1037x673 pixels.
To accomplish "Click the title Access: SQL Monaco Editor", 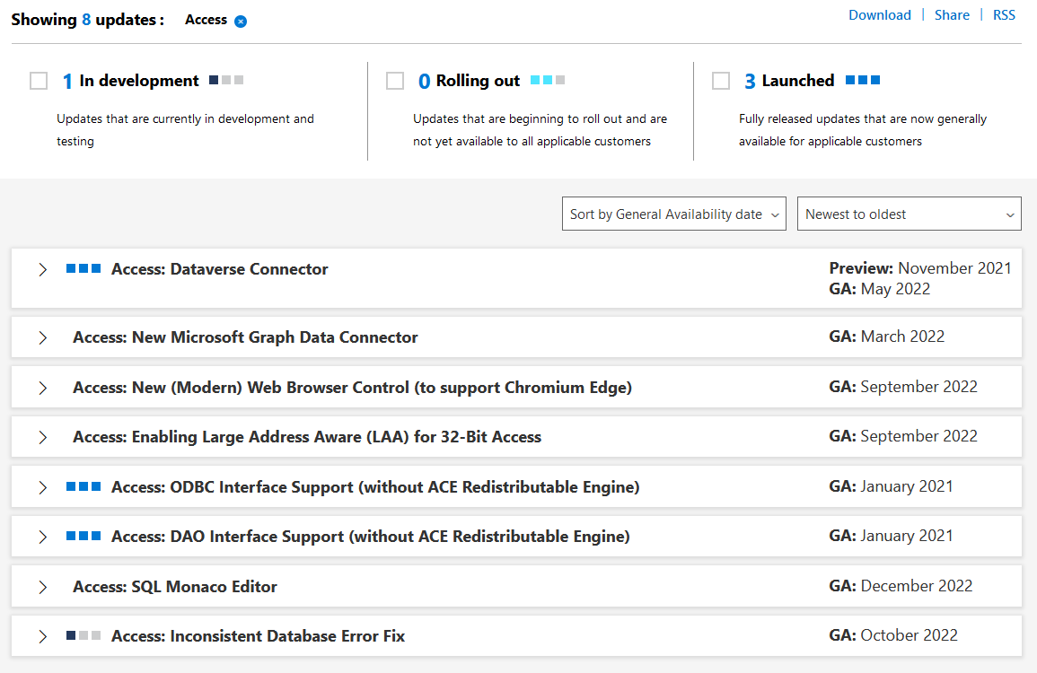I will click(x=175, y=586).
